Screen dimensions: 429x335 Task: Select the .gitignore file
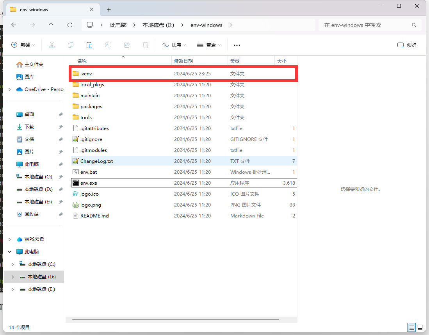pos(184,139)
